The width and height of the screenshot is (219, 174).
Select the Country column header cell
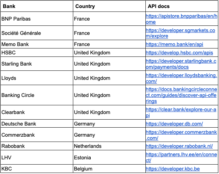(109, 6)
